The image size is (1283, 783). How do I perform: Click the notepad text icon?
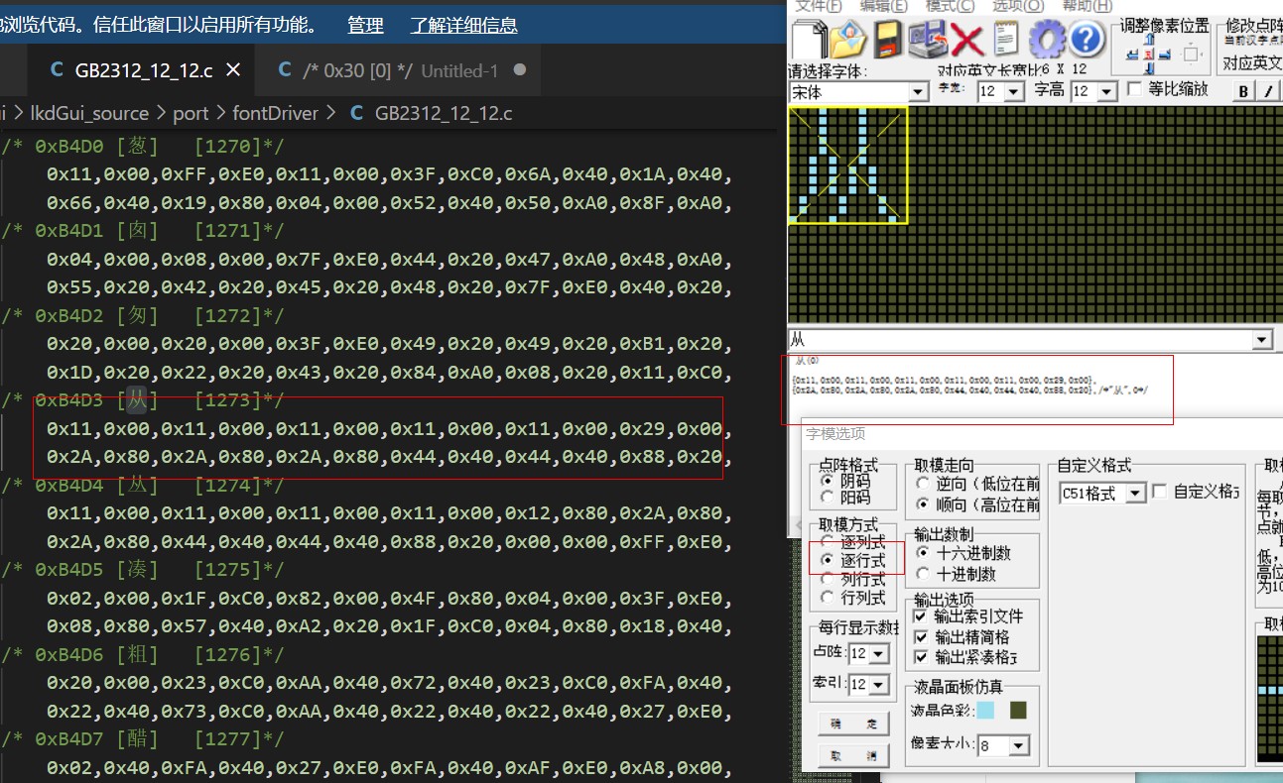(x=1006, y=41)
